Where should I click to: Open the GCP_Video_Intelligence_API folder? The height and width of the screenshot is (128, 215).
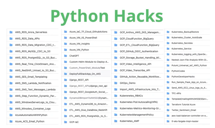click(x=135, y=64)
